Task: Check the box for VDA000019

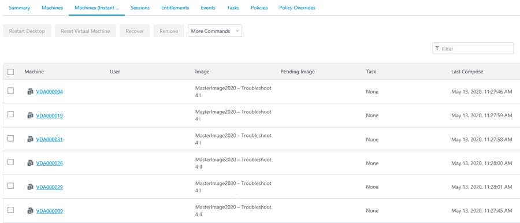Action: pos(10,114)
